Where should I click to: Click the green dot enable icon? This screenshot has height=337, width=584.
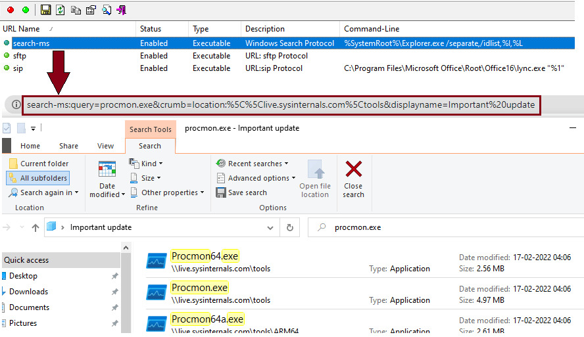[x=26, y=10]
